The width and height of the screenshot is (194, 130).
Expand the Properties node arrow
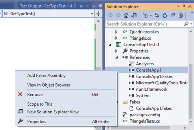116,51
